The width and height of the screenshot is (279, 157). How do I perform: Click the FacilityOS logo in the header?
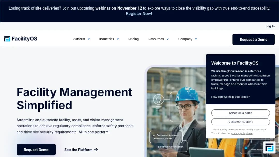[x=21, y=38]
